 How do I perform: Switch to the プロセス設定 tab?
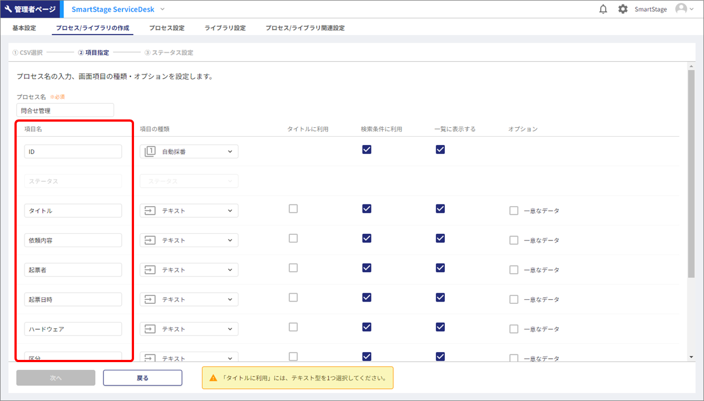coord(166,28)
